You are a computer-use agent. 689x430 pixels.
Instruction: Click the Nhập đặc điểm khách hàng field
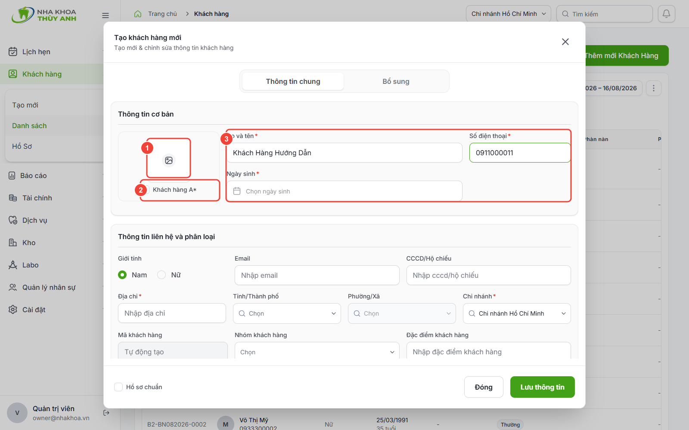488,350
